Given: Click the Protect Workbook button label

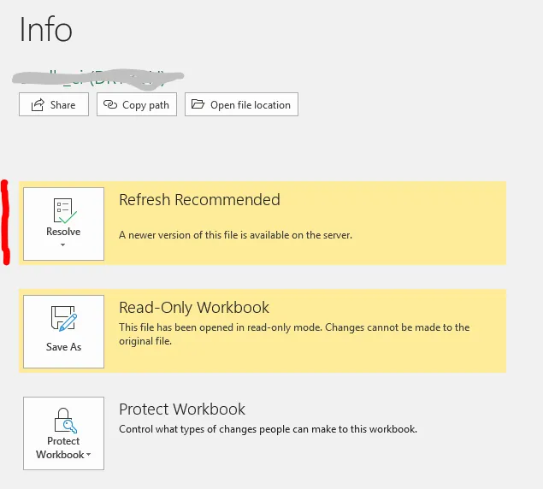Looking at the screenshot, I should pyautogui.click(x=61, y=448).
